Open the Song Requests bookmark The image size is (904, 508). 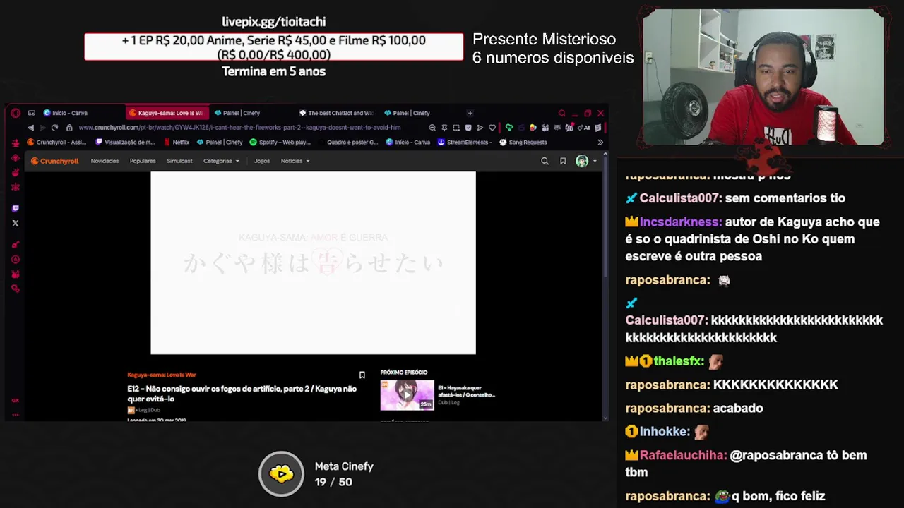523,142
